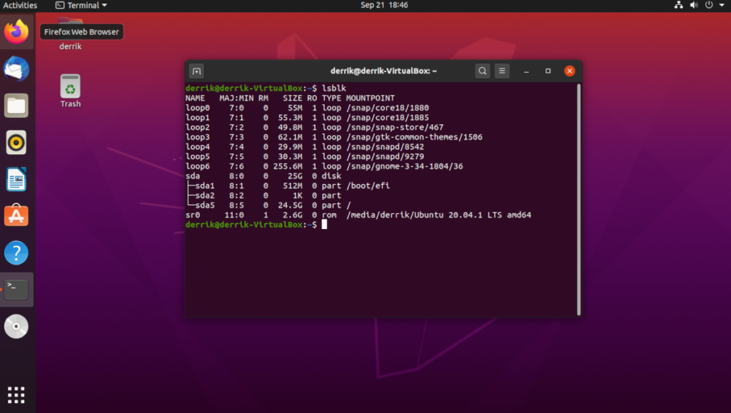Open the terminal hamburger menu
Viewport: 731px width, 413px height.
tap(502, 71)
